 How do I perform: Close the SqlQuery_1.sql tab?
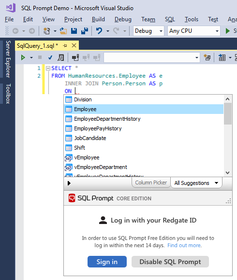74,45
